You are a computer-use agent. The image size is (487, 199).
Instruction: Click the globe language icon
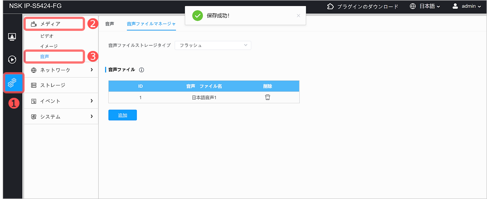[413, 6]
